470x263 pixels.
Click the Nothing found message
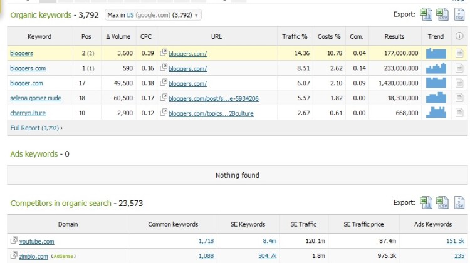click(x=237, y=175)
